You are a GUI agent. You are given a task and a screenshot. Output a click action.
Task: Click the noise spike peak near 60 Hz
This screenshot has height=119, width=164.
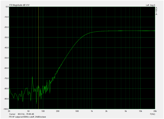click(x=32, y=77)
